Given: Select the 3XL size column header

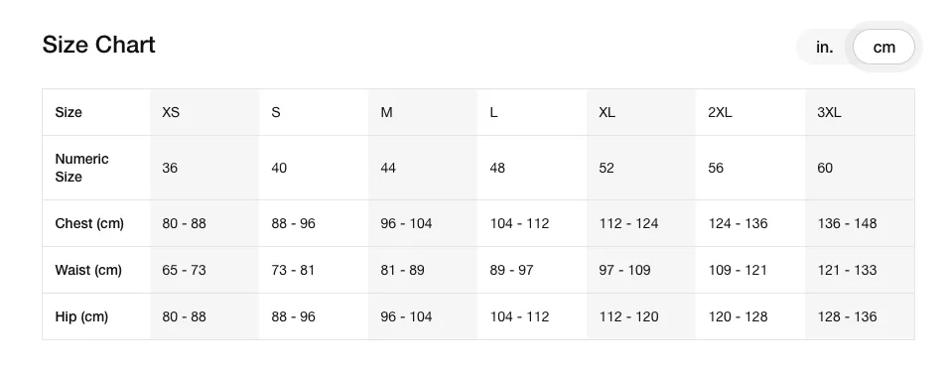Looking at the screenshot, I should click(x=860, y=112).
